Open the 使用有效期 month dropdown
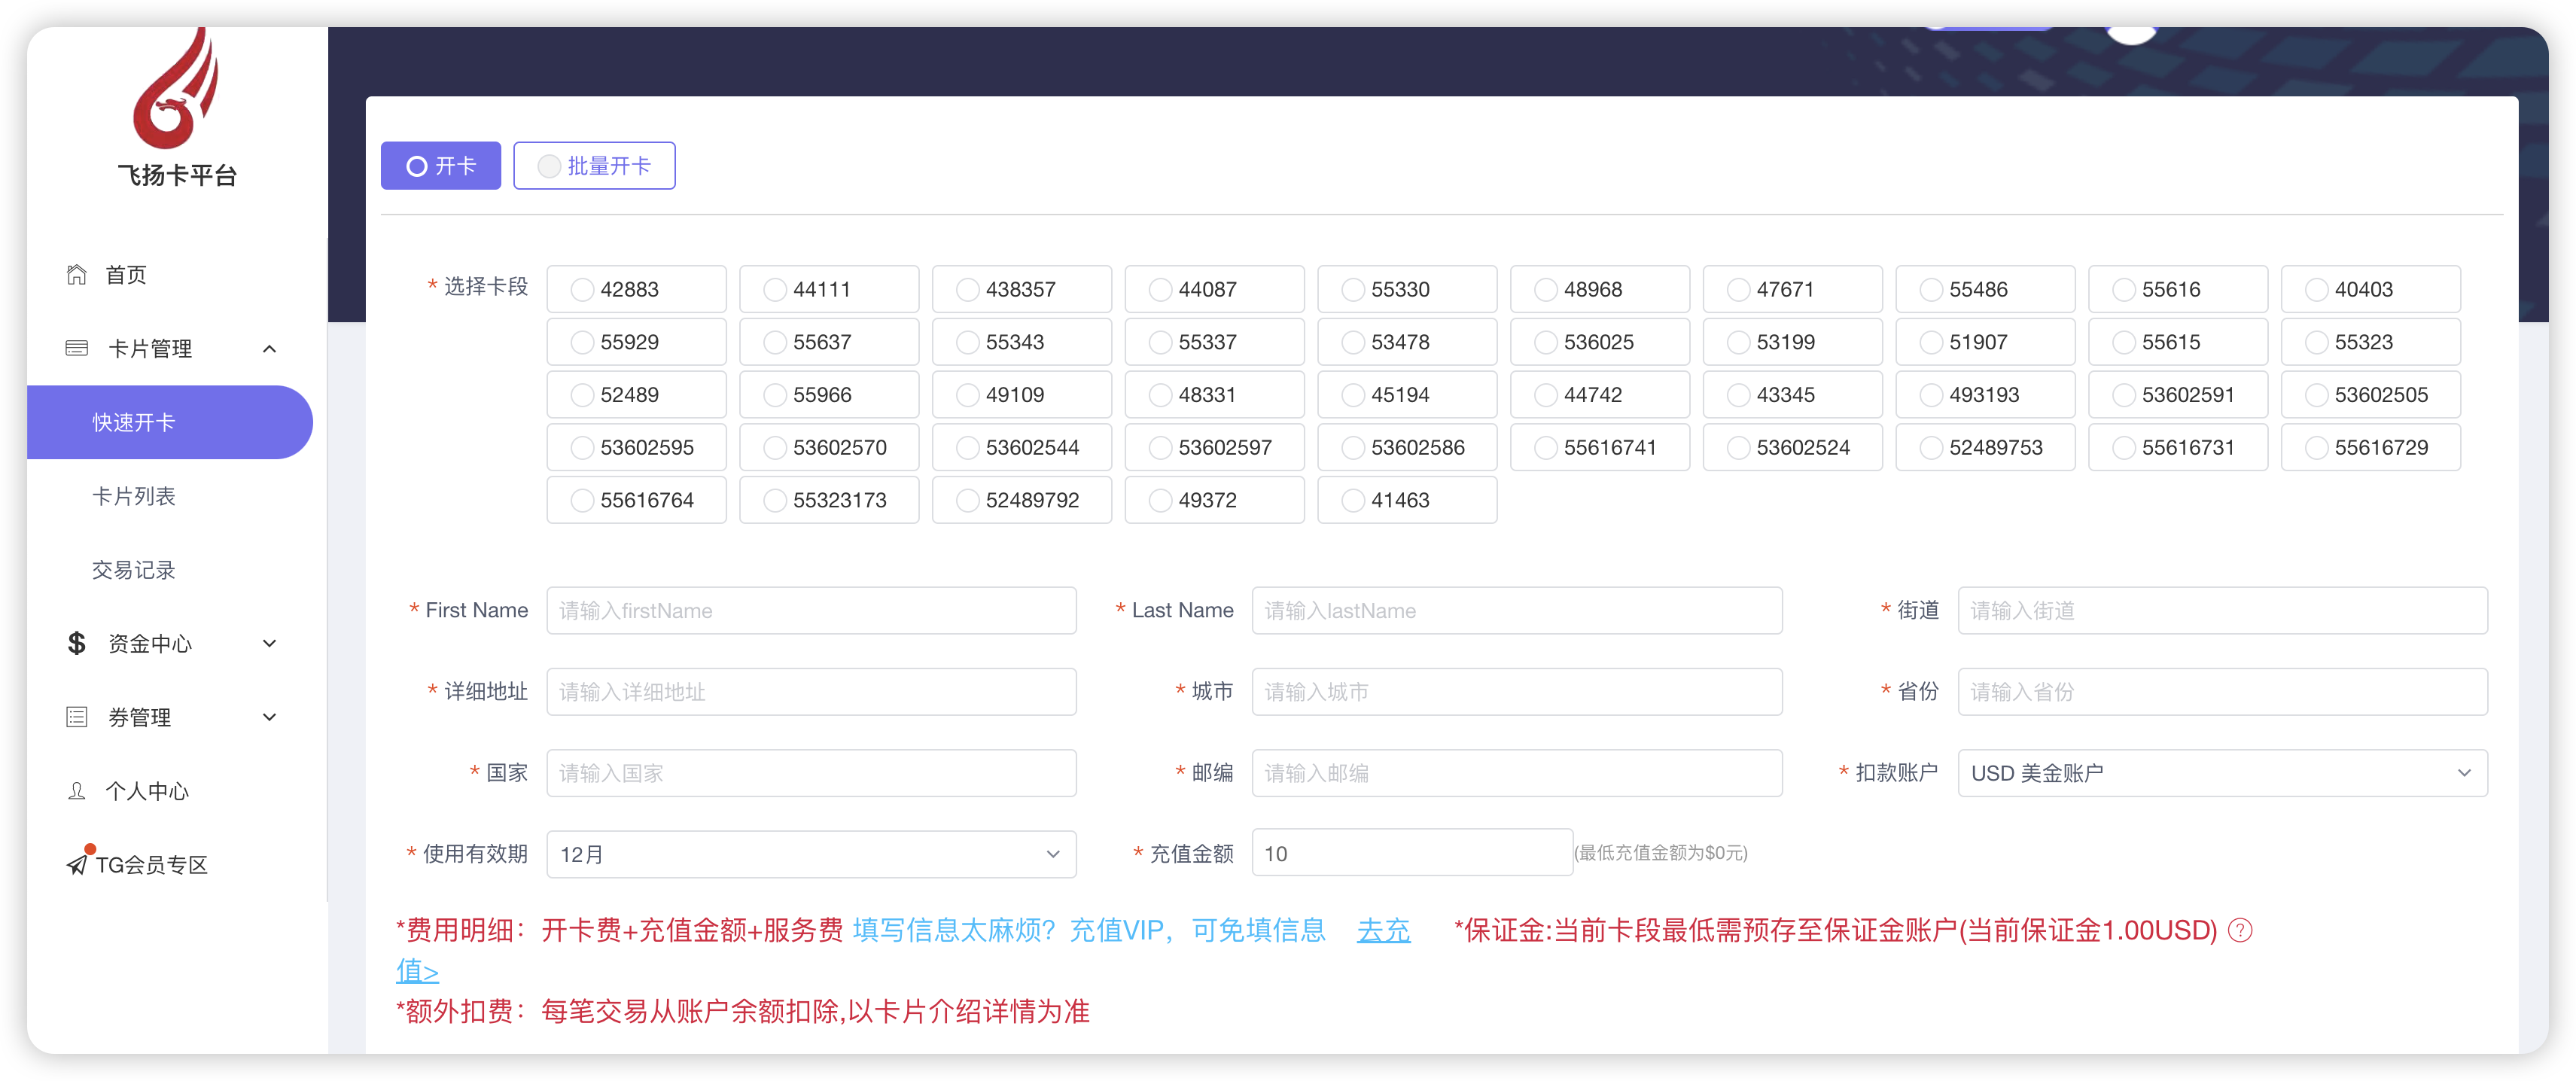Screen dimensions: 2576x1081 point(810,854)
